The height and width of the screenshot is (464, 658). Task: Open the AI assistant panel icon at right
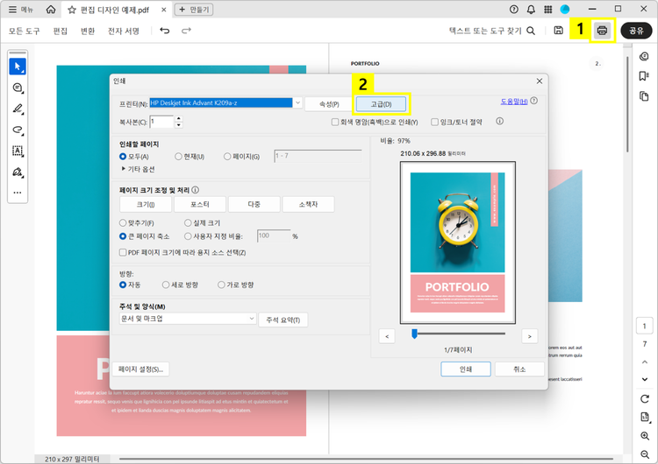point(644,56)
